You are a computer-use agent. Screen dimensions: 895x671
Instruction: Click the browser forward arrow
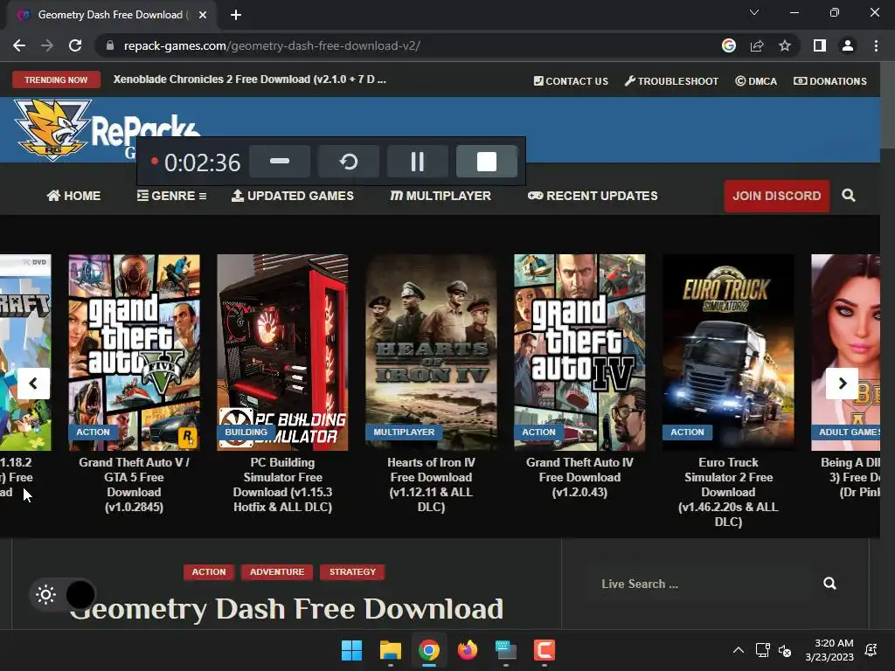click(x=47, y=45)
